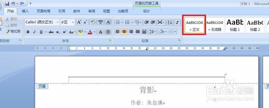Viewport: 269px width, 108px height.
Task: Open the Line Spacing dropdown icon
Action: click(x=153, y=32)
